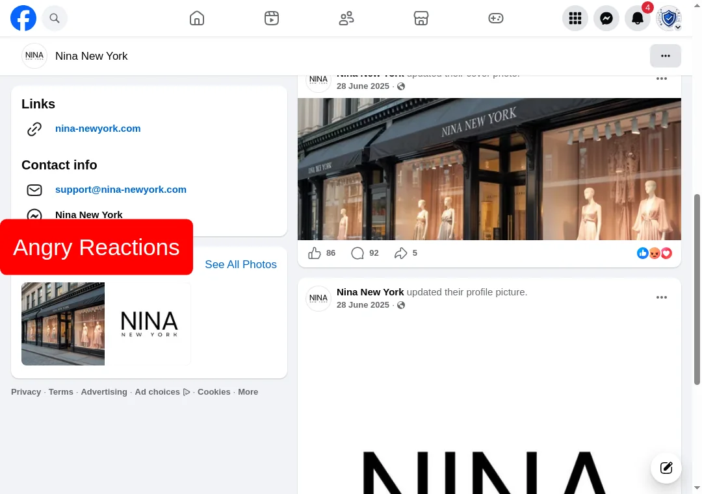Open storefront photo thumbnail
The height and width of the screenshot is (494, 702).
(x=63, y=324)
